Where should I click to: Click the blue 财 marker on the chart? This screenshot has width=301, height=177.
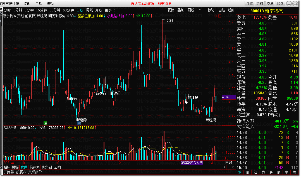click(79, 123)
